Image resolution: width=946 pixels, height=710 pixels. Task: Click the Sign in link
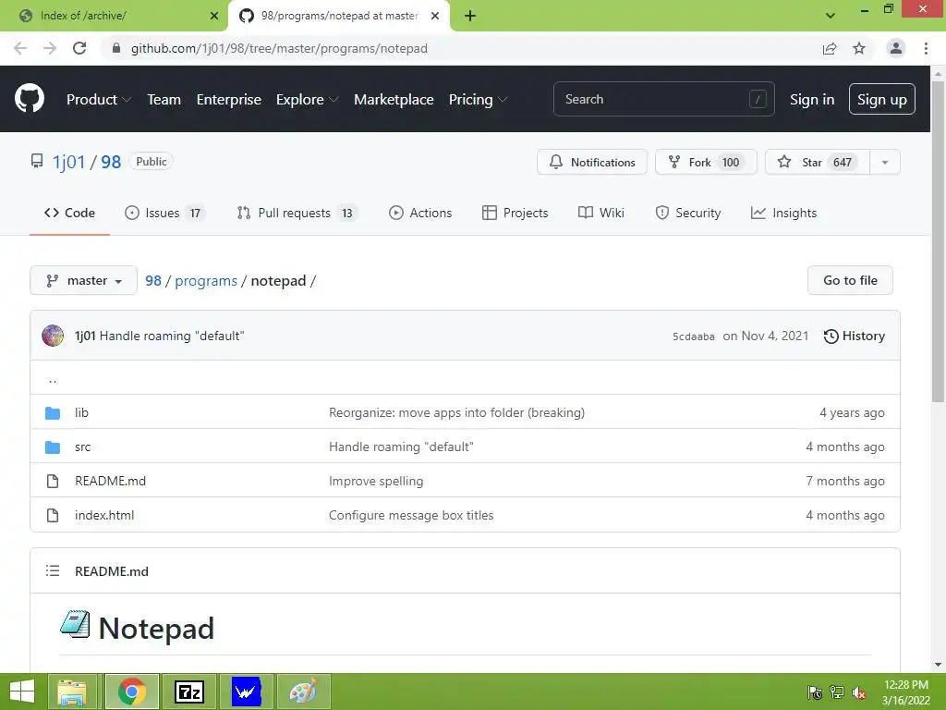pyautogui.click(x=811, y=100)
